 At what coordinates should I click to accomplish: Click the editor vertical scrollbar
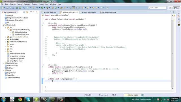click(172, 54)
